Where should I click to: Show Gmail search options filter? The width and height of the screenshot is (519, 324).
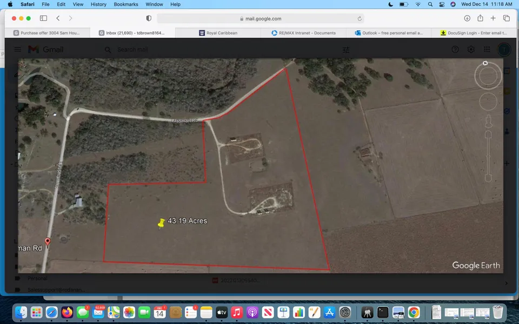(x=346, y=50)
